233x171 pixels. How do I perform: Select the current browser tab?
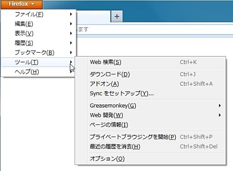[93, 16]
